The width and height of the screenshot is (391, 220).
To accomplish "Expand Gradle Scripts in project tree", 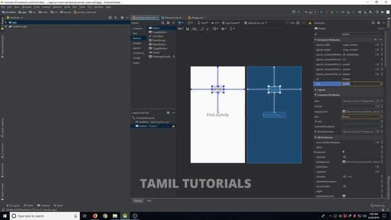I will [6, 26].
